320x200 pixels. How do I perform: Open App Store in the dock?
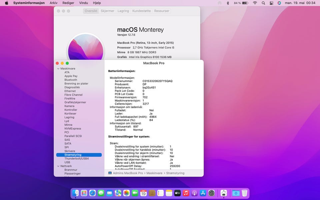[x=203, y=193]
